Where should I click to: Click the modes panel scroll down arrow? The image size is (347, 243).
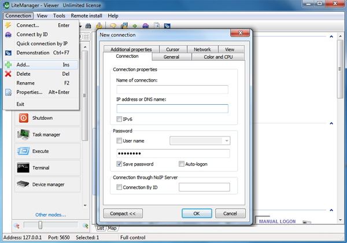(x=85, y=205)
